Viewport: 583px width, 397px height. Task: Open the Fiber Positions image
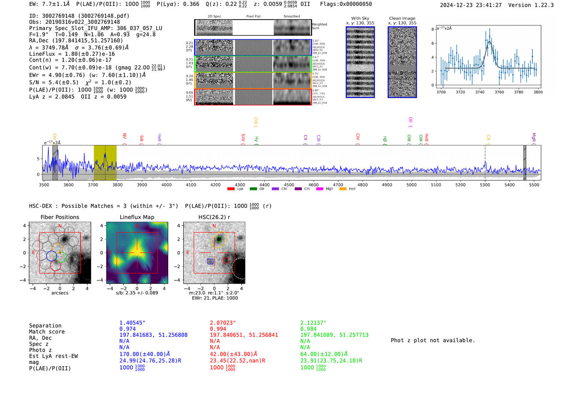(x=60, y=253)
